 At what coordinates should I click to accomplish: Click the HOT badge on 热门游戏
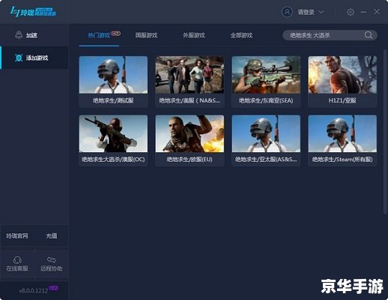[x=115, y=33]
